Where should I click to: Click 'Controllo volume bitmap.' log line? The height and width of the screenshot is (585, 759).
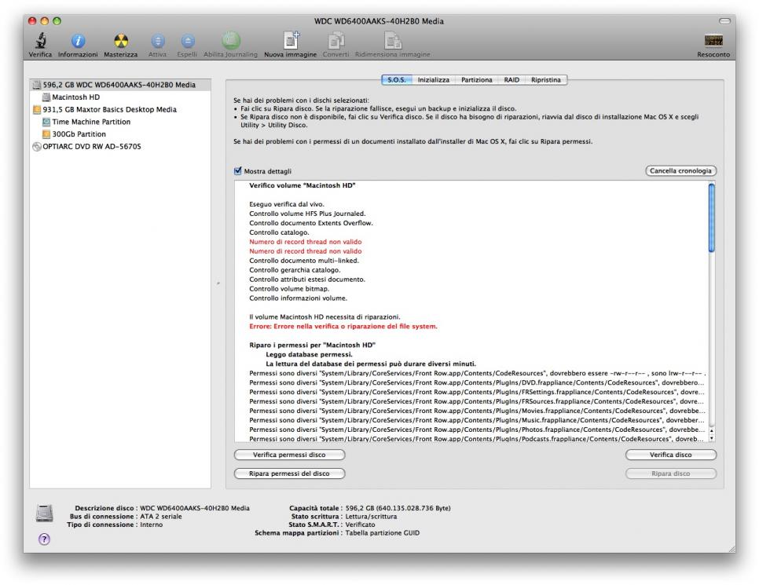(289, 289)
